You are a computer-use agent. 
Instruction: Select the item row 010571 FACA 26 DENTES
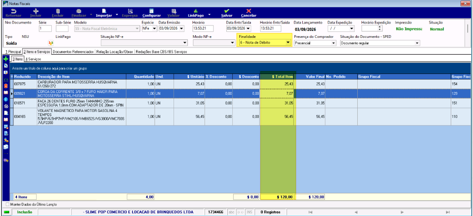(x=241, y=103)
